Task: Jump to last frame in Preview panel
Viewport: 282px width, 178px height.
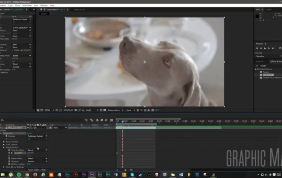Action: pyautogui.click(x=273, y=48)
